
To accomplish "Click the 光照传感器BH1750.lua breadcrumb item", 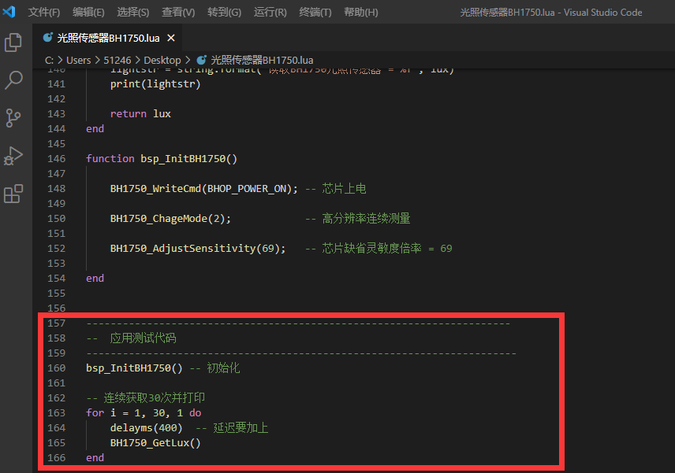I will (x=262, y=61).
